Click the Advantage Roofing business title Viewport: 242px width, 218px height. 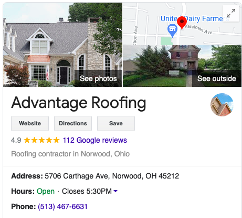click(79, 103)
